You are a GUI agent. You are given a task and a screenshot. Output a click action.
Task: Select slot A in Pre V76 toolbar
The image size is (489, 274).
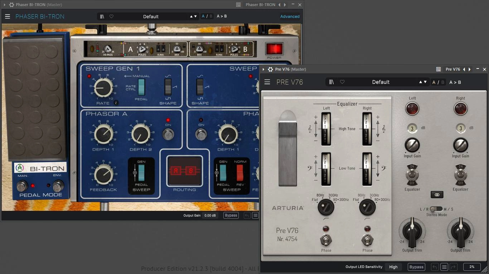(434, 82)
